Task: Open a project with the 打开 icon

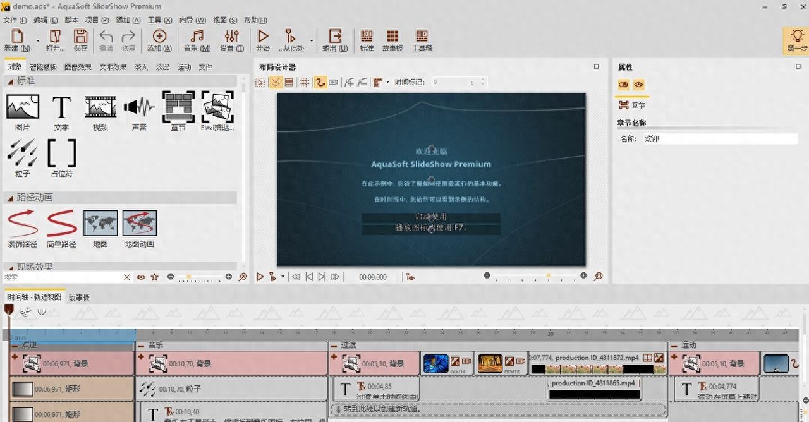Action: tap(55, 37)
